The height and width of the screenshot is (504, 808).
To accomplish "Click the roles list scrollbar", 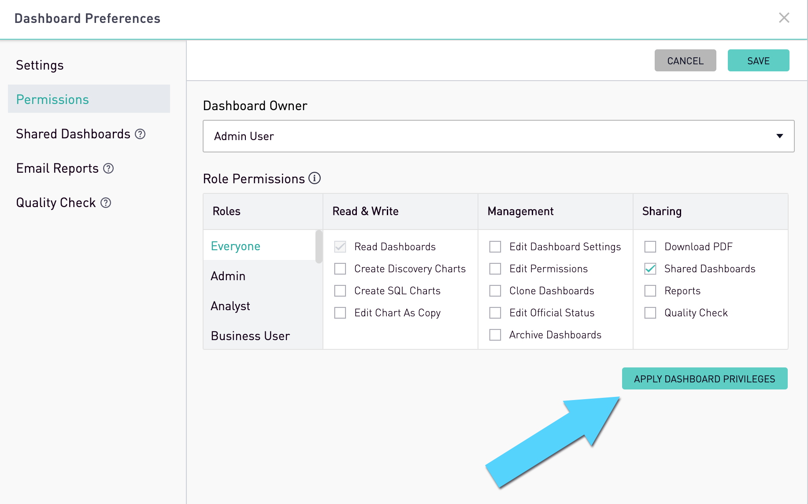I will [x=319, y=246].
